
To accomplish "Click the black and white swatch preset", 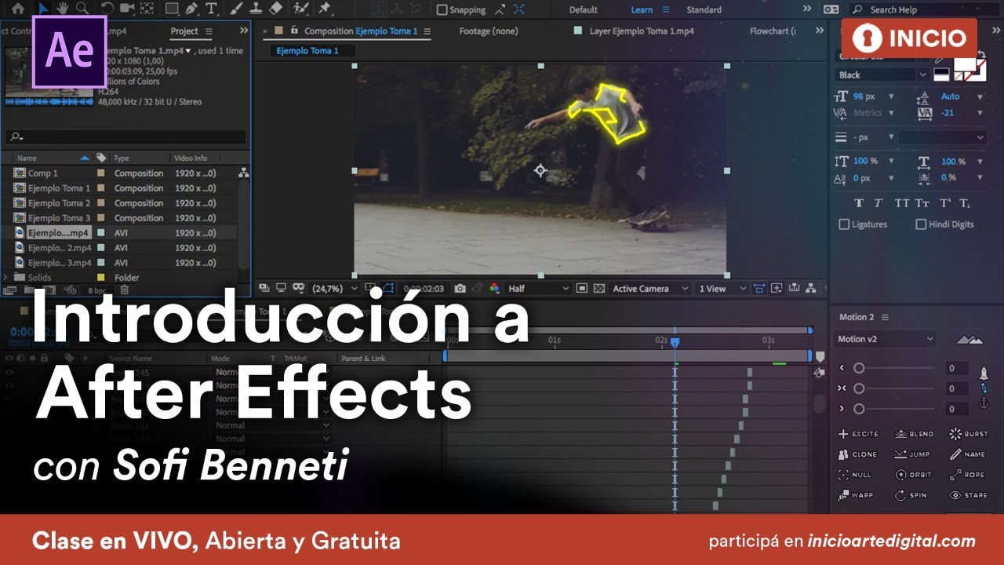I will [x=941, y=75].
